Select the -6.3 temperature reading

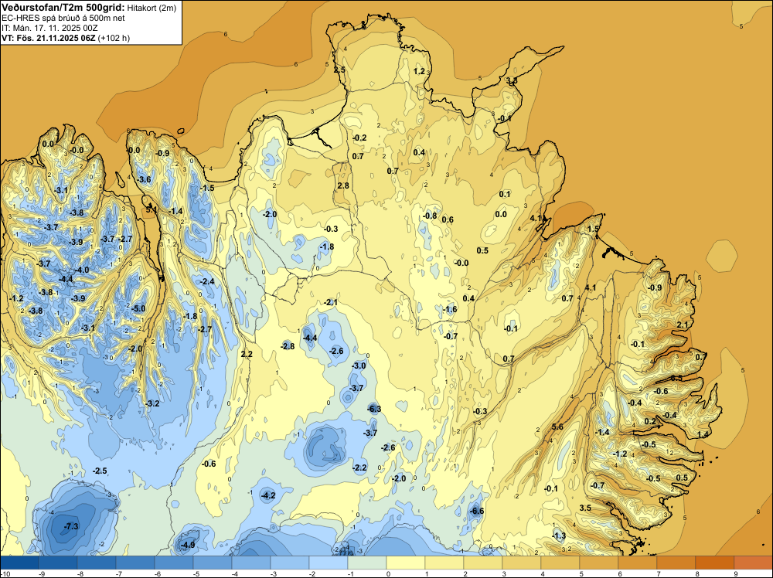point(374,409)
